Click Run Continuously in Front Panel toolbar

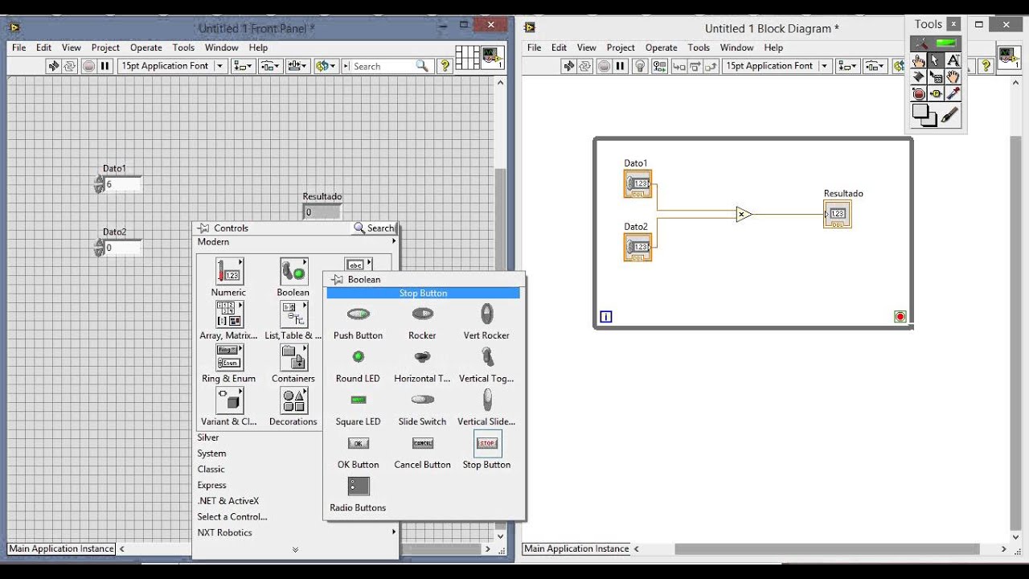tap(70, 66)
